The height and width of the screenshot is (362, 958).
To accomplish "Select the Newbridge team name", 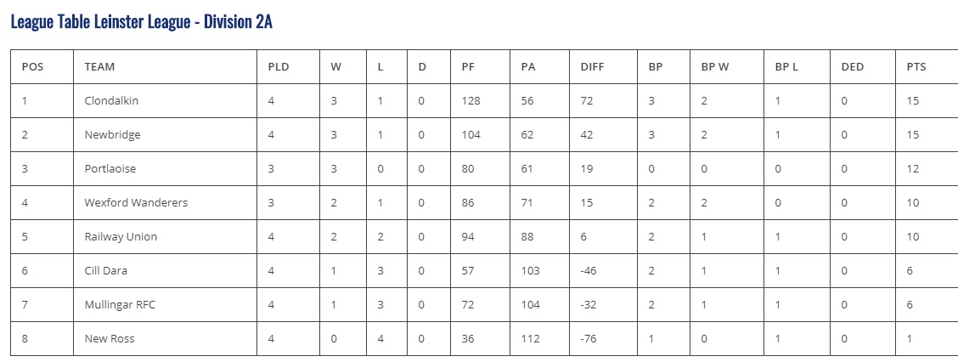I will (112, 134).
